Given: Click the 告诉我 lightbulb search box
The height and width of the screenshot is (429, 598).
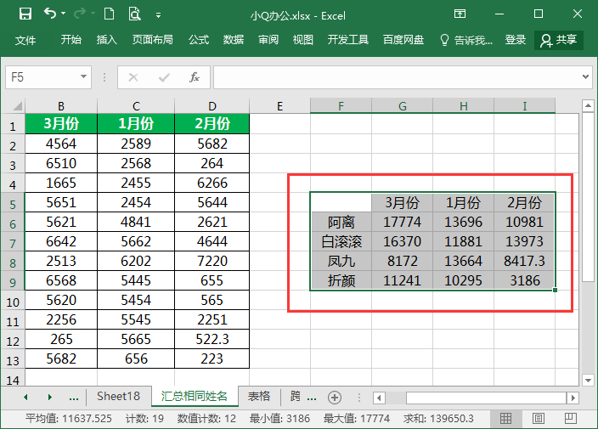Looking at the screenshot, I should coord(466,40).
